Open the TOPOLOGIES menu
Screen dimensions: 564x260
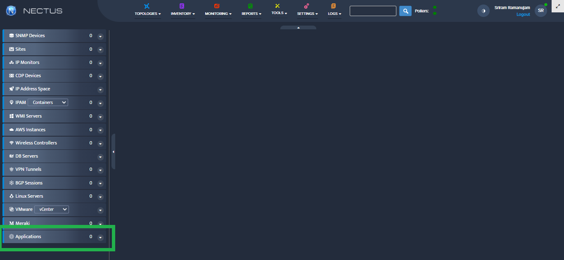[148, 14]
